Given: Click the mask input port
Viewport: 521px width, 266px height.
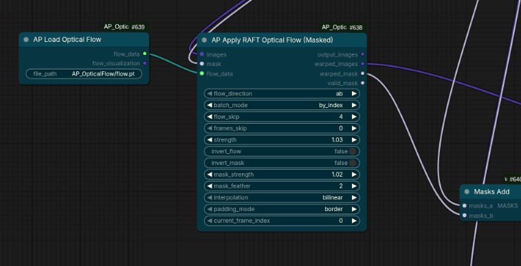Looking at the screenshot, I should click(x=202, y=64).
